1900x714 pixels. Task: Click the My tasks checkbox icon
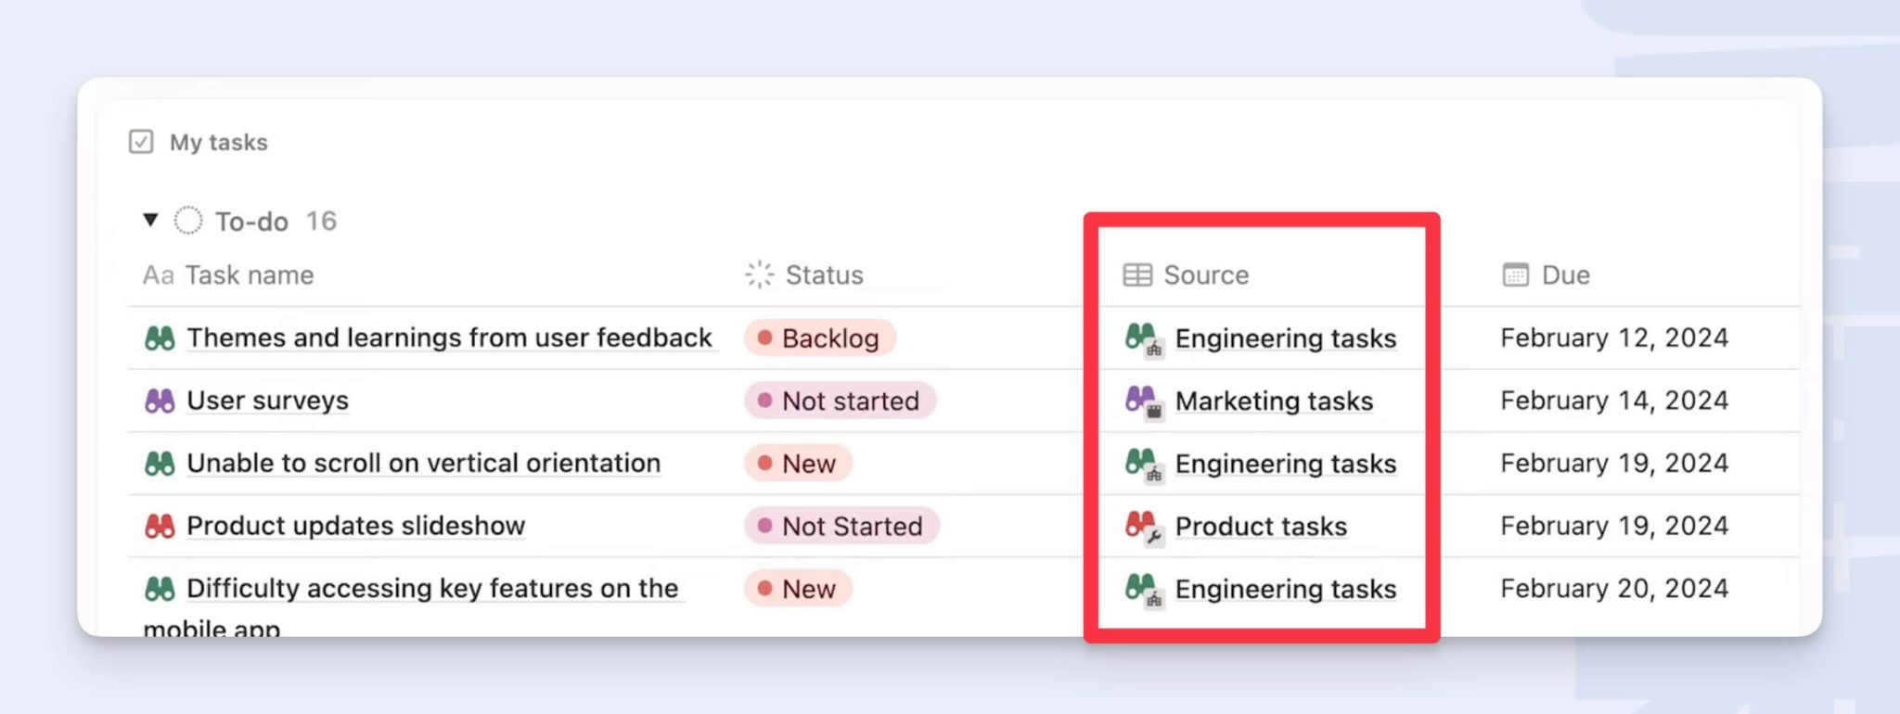click(141, 142)
